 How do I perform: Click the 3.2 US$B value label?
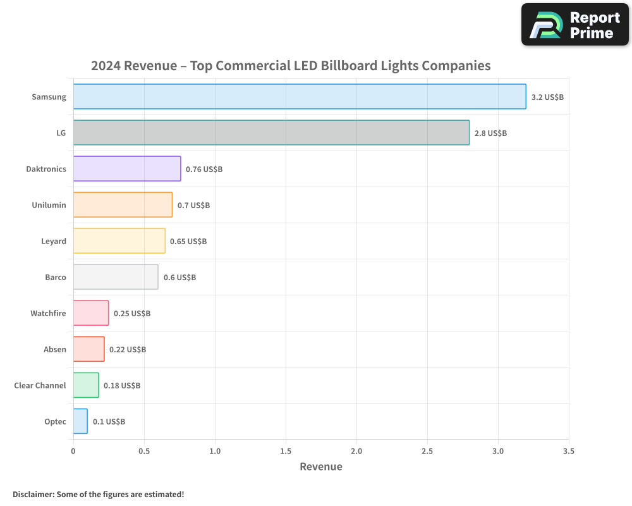coord(546,97)
